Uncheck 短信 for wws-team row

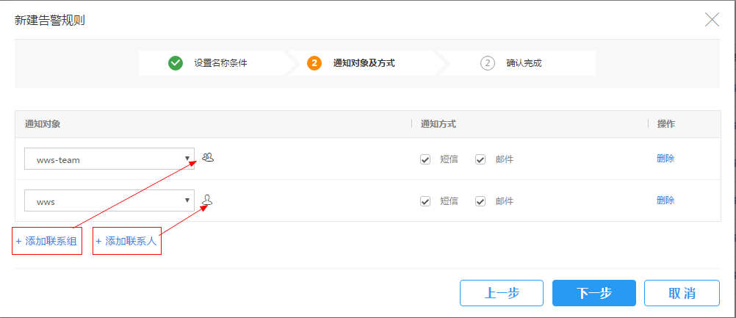(x=425, y=159)
